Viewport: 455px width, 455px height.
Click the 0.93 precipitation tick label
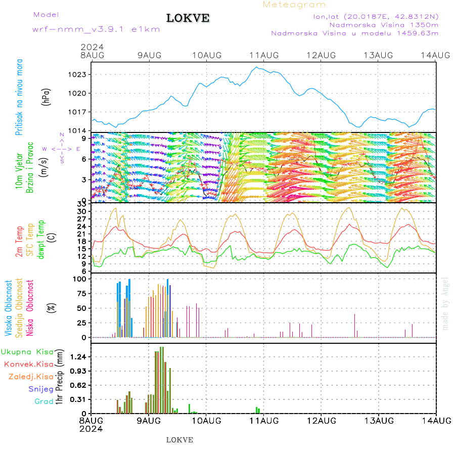pyautogui.click(x=78, y=371)
